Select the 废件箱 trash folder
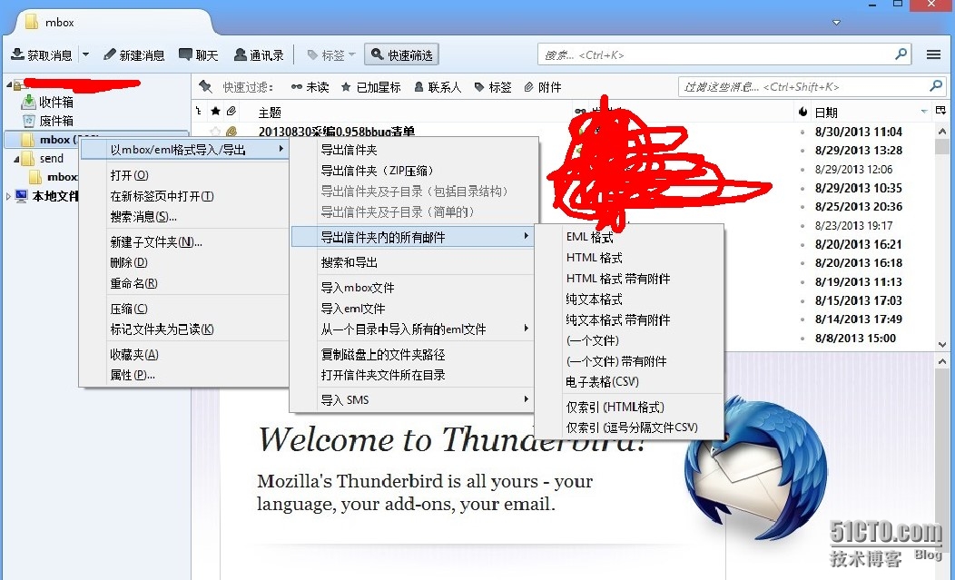The image size is (955, 580). 56,121
